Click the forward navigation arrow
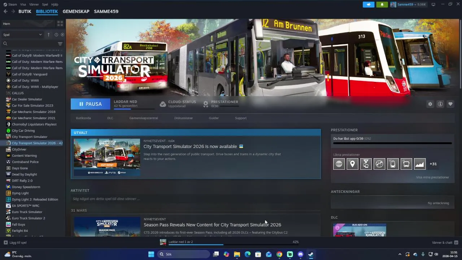The image size is (462, 260). [x=13, y=12]
